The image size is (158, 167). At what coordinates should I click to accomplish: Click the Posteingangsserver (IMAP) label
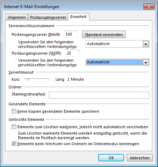(x=36, y=35)
